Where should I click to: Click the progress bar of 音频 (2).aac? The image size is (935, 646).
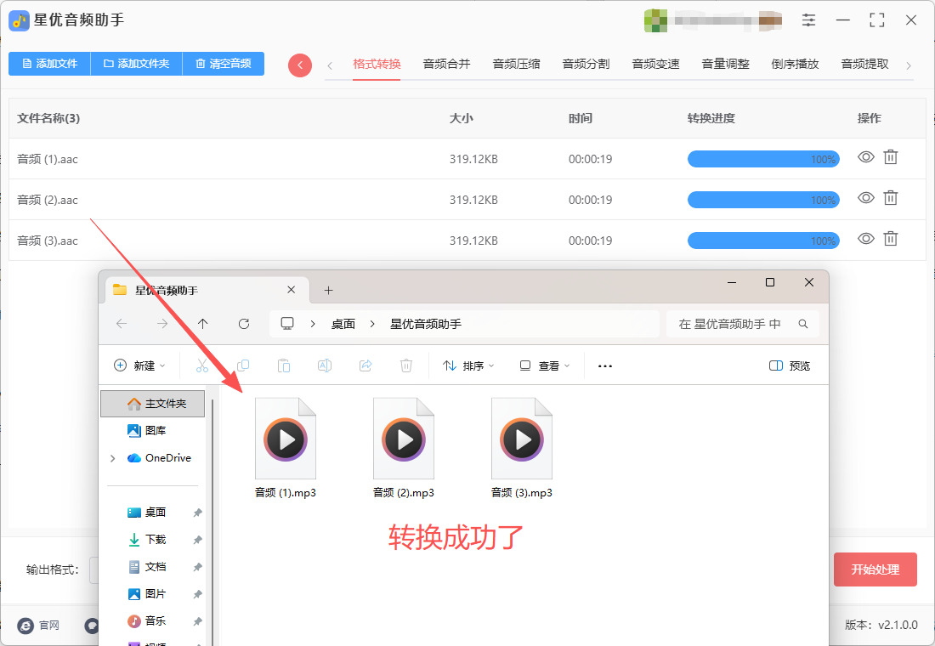pos(762,200)
